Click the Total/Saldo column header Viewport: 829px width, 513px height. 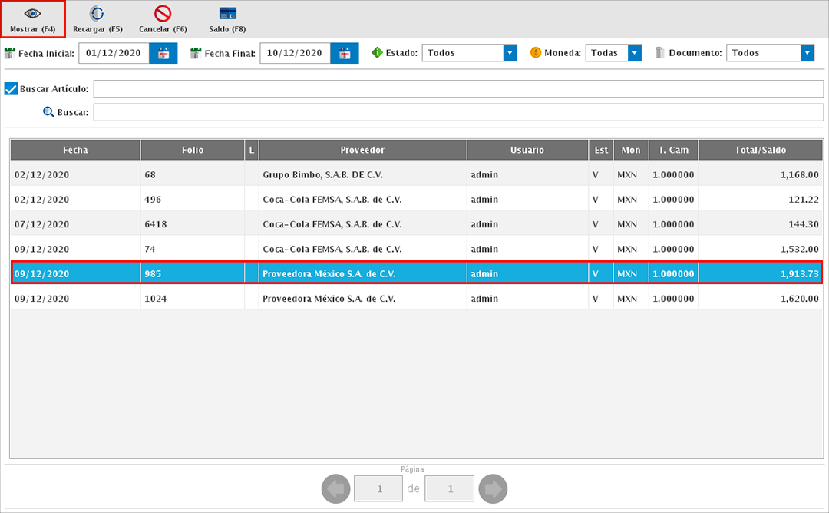[759, 150]
